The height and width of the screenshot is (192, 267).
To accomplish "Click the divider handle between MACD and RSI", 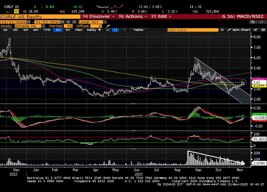I will 133,131.
